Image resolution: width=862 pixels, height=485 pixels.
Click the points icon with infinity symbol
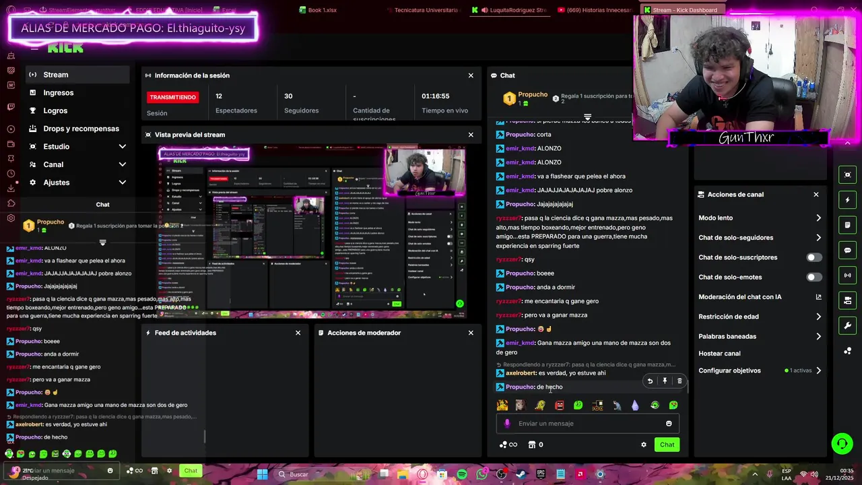(508, 445)
